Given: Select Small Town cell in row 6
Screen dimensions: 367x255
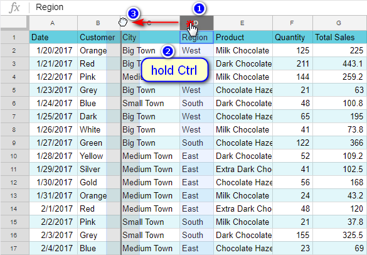Looking at the screenshot, I should [x=151, y=104].
